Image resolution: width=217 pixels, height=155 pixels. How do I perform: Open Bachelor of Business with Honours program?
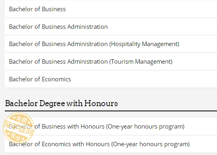(x=97, y=127)
